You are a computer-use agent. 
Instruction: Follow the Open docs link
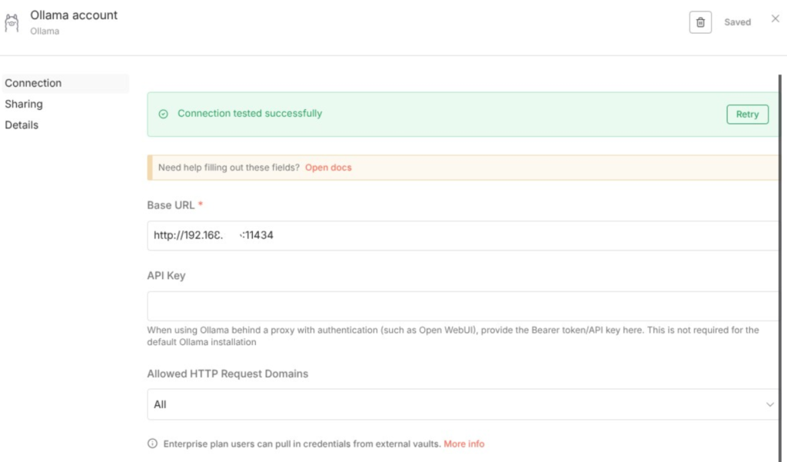coord(328,168)
